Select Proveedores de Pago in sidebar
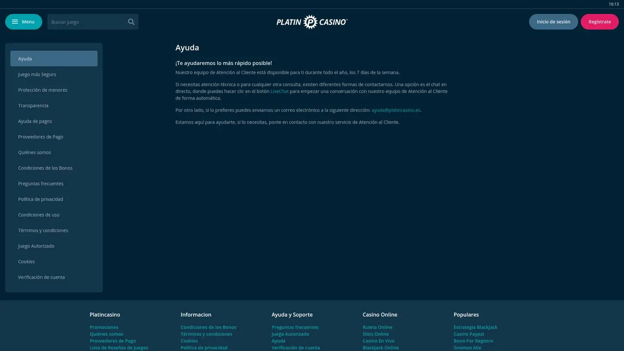Screen dimensions: 624x351 point(54,136)
